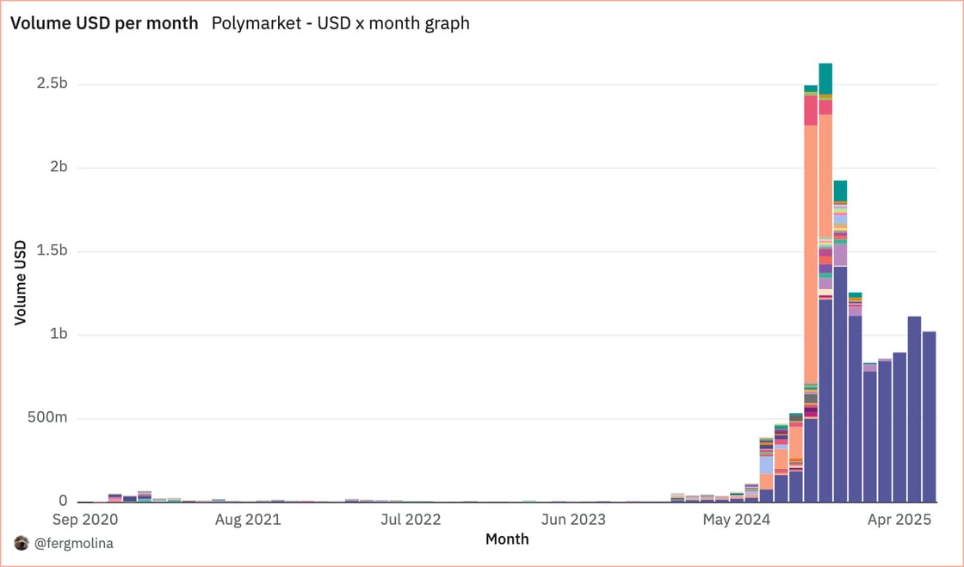
Task: Click the author avatar icon beside @fergmolina
Action: pos(22,543)
